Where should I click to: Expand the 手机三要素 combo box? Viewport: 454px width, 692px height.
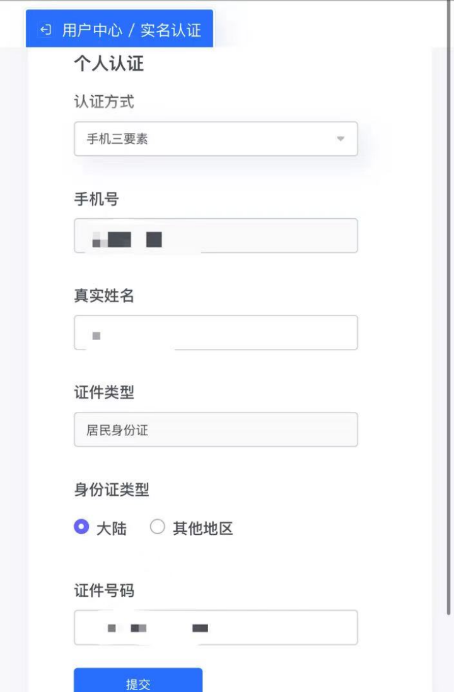click(x=216, y=139)
